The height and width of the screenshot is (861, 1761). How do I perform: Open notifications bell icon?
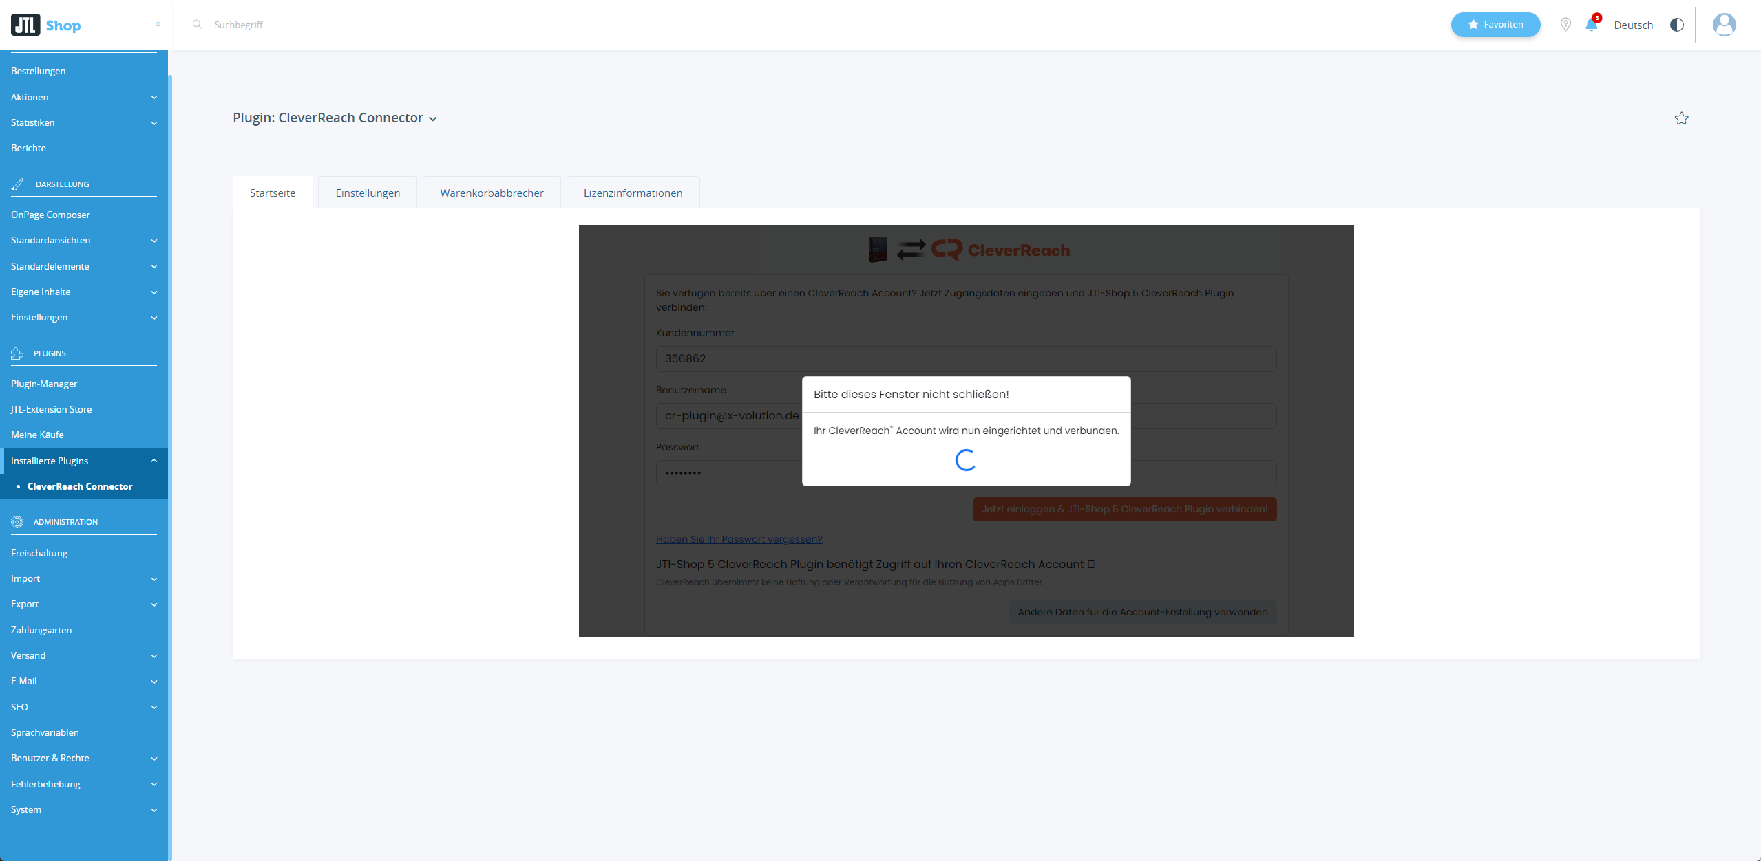click(x=1592, y=25)
